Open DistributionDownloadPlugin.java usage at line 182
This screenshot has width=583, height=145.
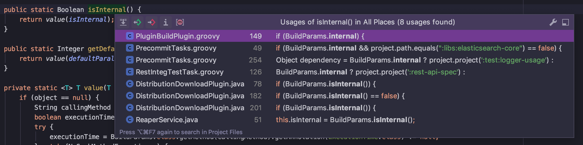point(190,96)
